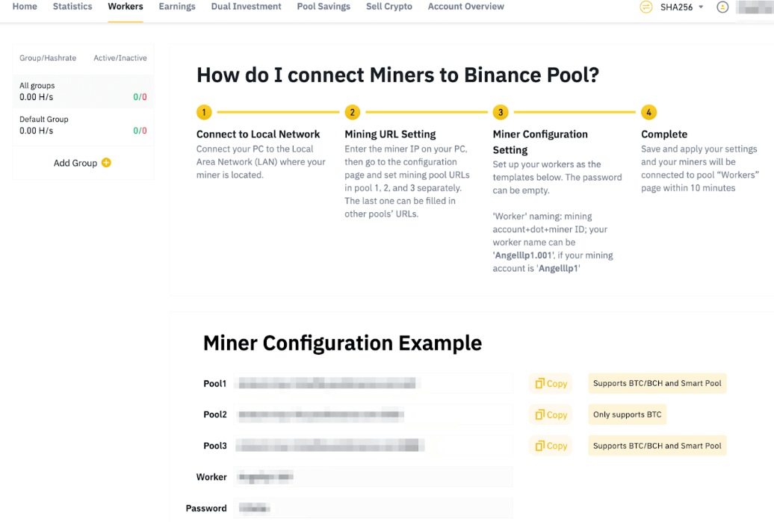Select the All groups row
The height and width of the screenshot is (522, 774).
(83, 91)
